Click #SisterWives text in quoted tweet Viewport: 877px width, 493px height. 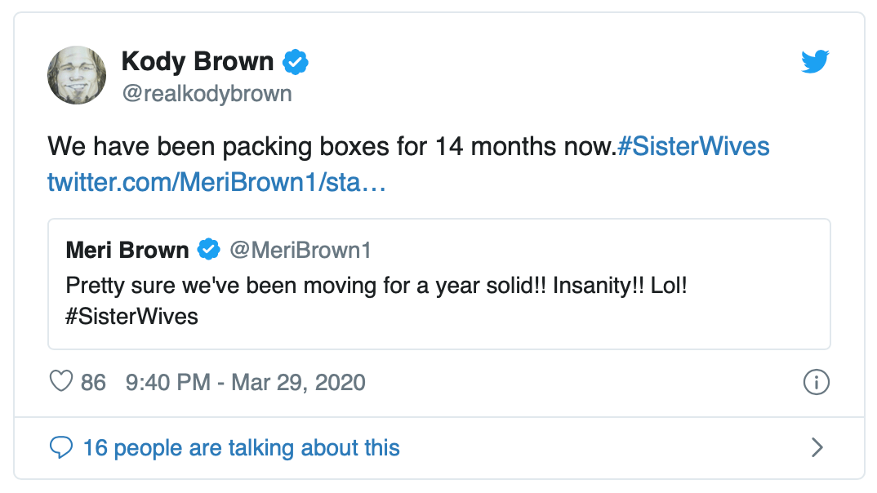click(131, 316)
